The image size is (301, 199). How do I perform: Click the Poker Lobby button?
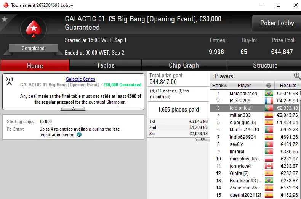277,23
